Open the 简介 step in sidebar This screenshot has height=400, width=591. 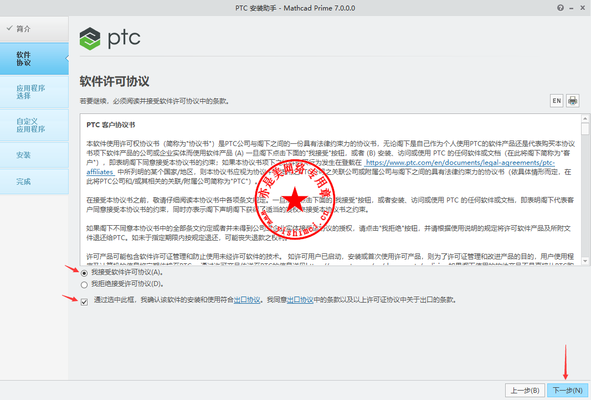pos(34,29)
